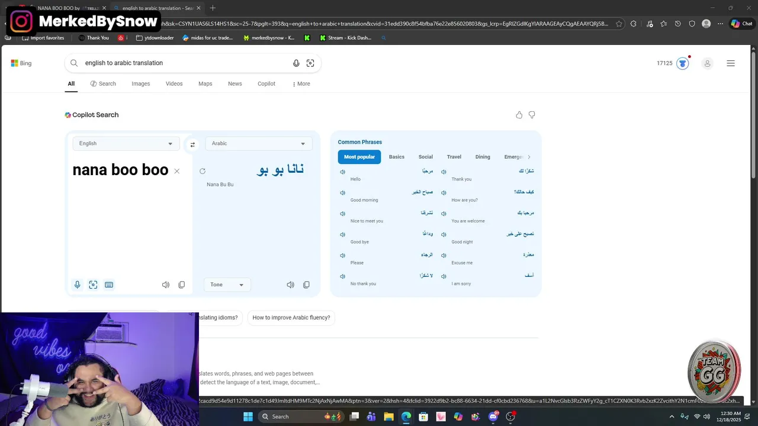Screen dimensions: 758x426
Task: Switch to Maps results tab
Action: tap(205, 84)
